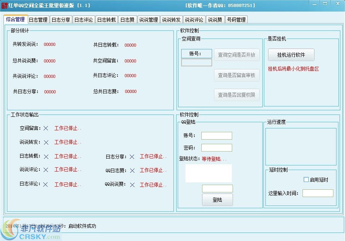
Task: Click the 等待登陆 status text
Action: click(x=214, y=159)
